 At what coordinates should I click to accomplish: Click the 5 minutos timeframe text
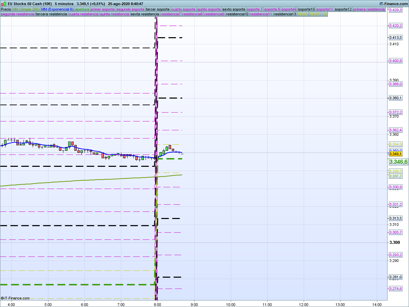[x=64, y=4]
